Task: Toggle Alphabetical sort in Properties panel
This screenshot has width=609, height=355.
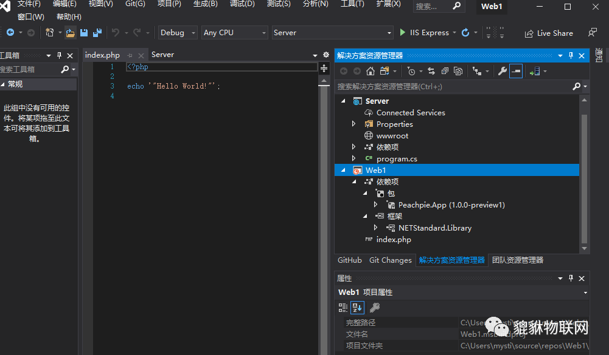Action: tap(357, 308)
